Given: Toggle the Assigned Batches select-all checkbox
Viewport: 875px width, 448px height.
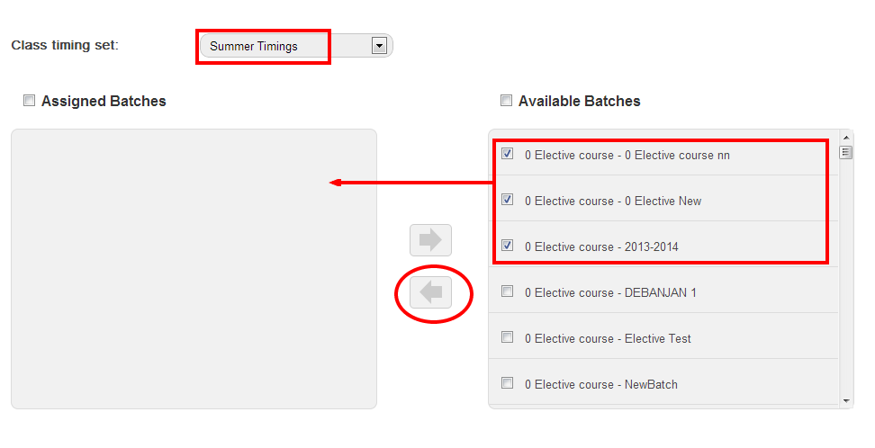Looking at the screenshot, I should (30, 101).
